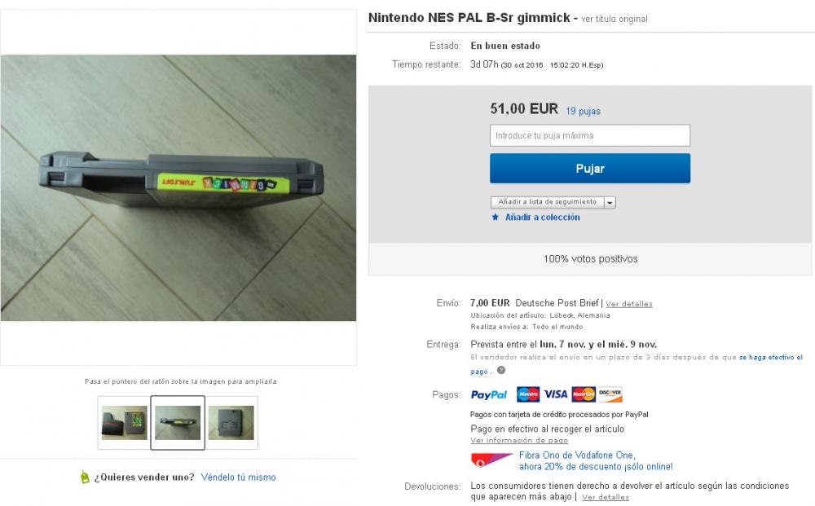Image resolution: width=815 pixels, height=506 pixels.
Task: Click the green tag icon near ¿Quieres vender uno?
Action: (86, 477)
